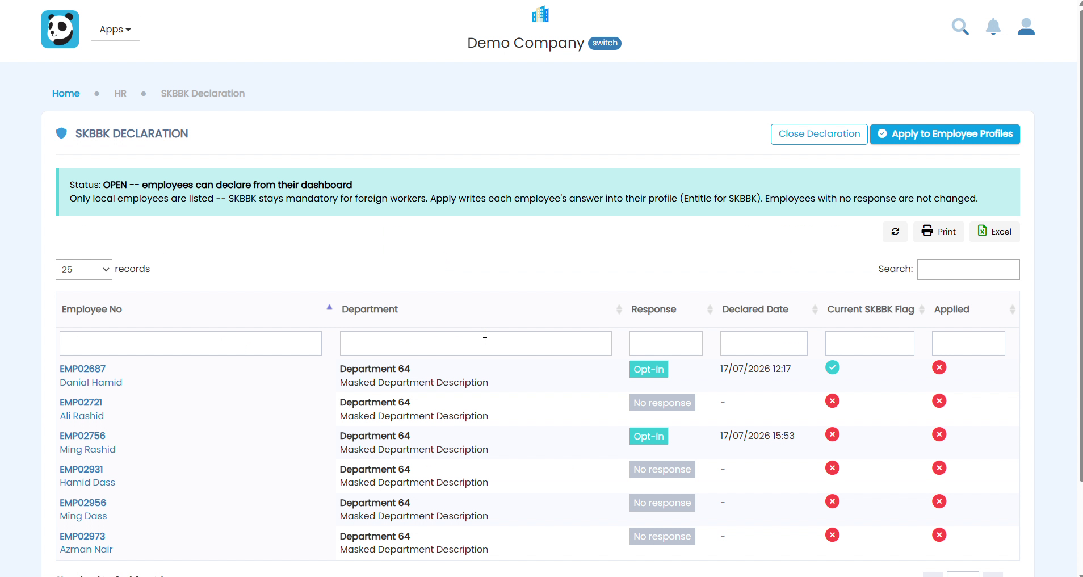The height and width of the screenshot is (577, 1083).
Task: Open Hamid Dass name link
Action: tap(87, 483)
